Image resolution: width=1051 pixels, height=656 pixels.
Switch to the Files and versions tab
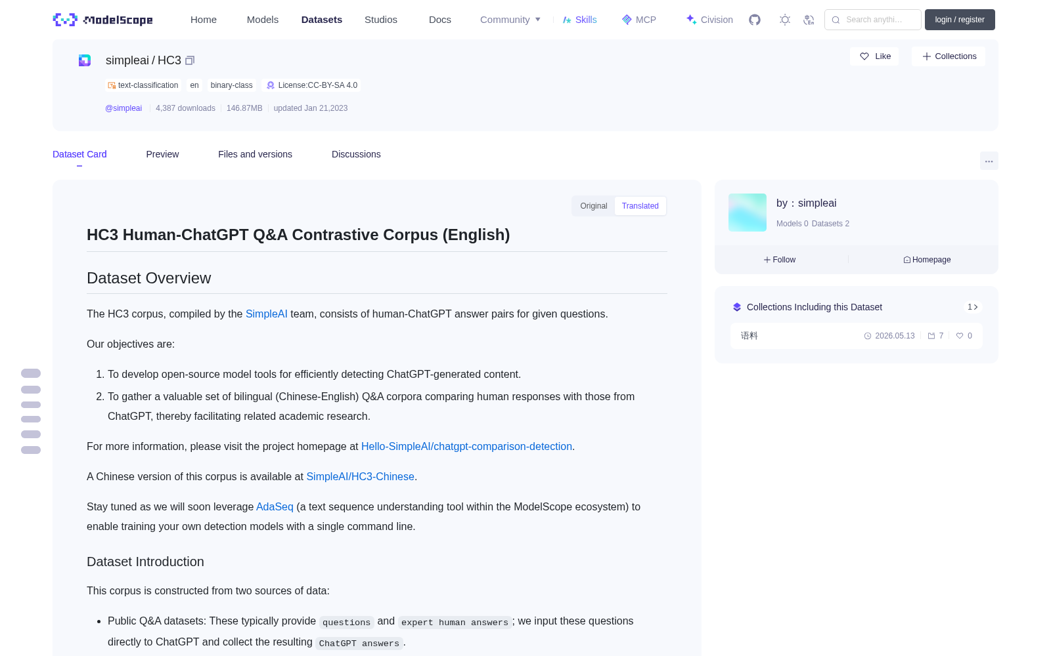[255, 154]
